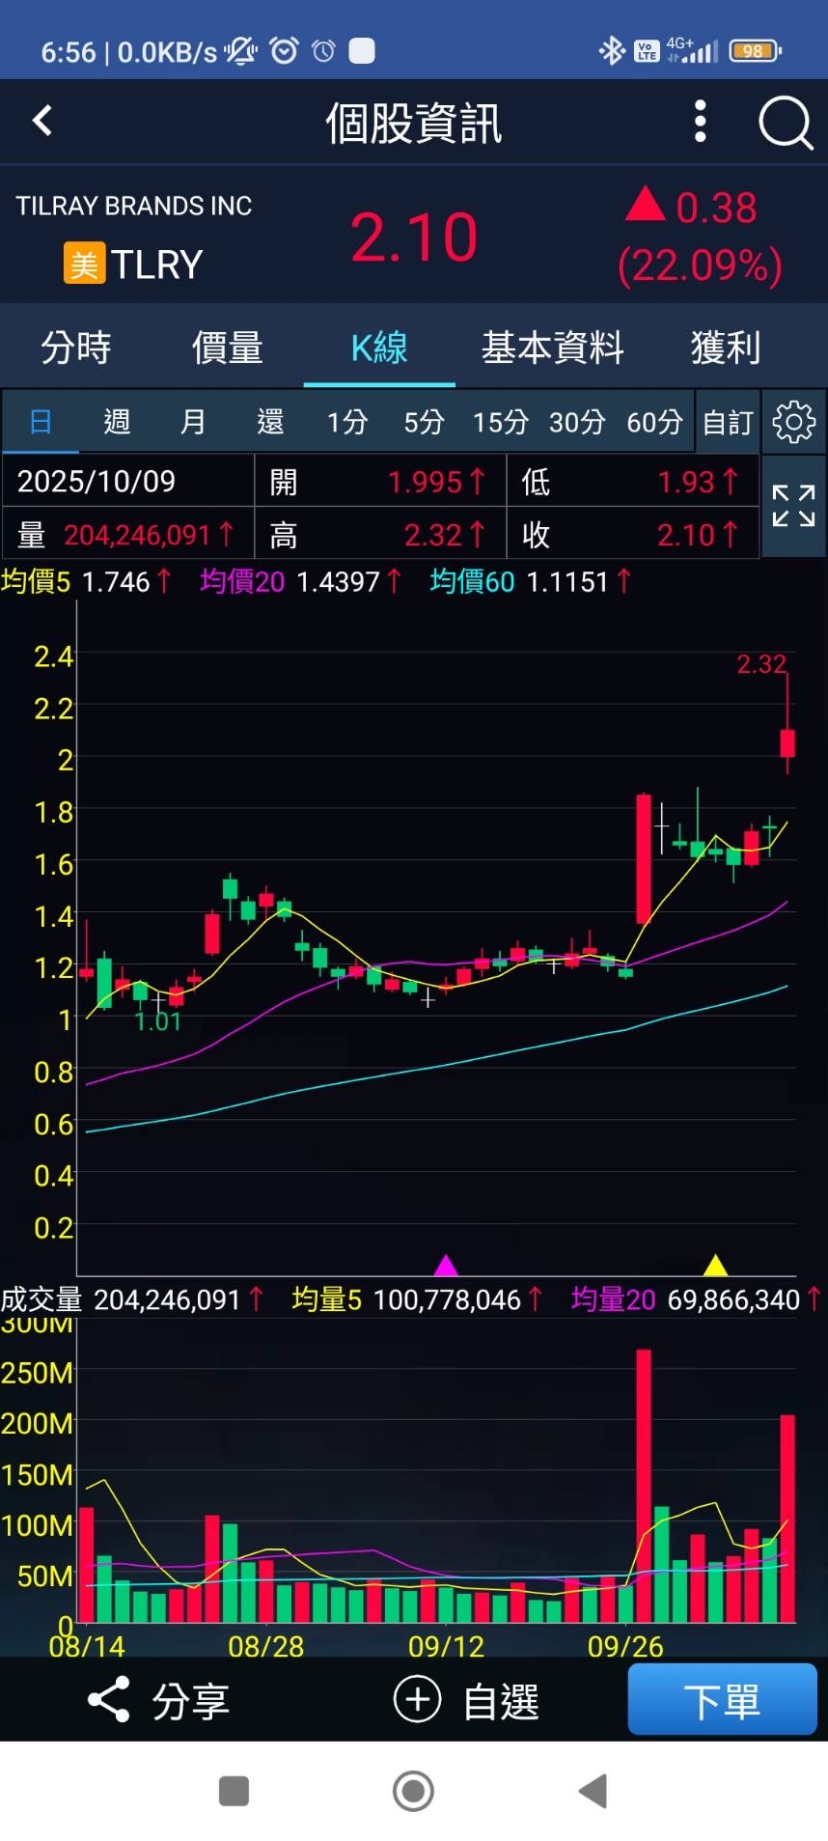The image size is (828, 1841).
Task: Tap change percentage (22.09%)
Action: pyautogui.click(x=700, y=265)
